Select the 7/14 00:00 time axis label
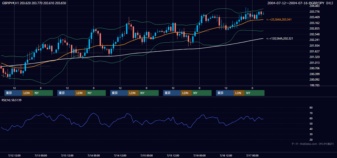Viewport: 337px width, 158px height. (94, 155)
